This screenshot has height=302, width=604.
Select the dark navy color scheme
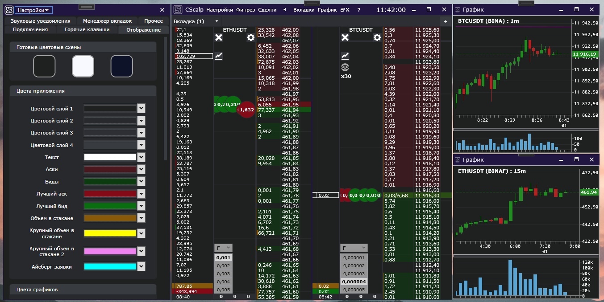click(122, 66)
